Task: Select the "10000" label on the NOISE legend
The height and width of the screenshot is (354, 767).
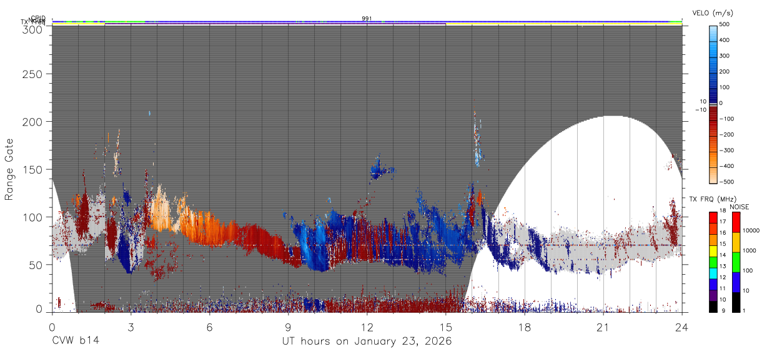Action: [752, 231]
